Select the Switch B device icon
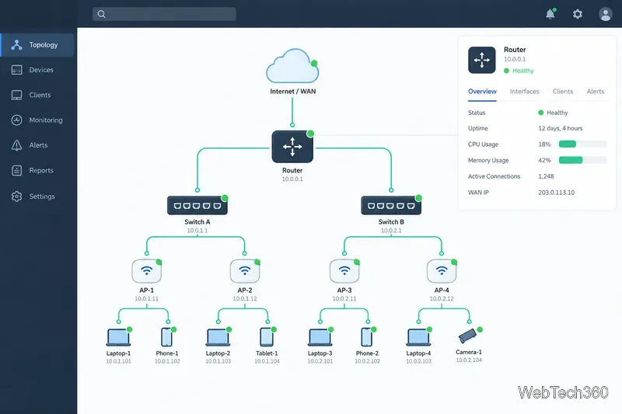 coord(391,206)
